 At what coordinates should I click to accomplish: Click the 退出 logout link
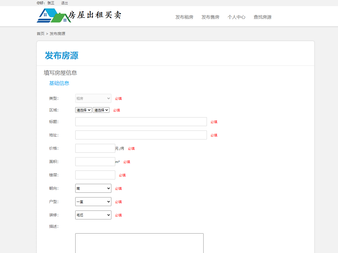pyautogui.click(x=64, y=3)
